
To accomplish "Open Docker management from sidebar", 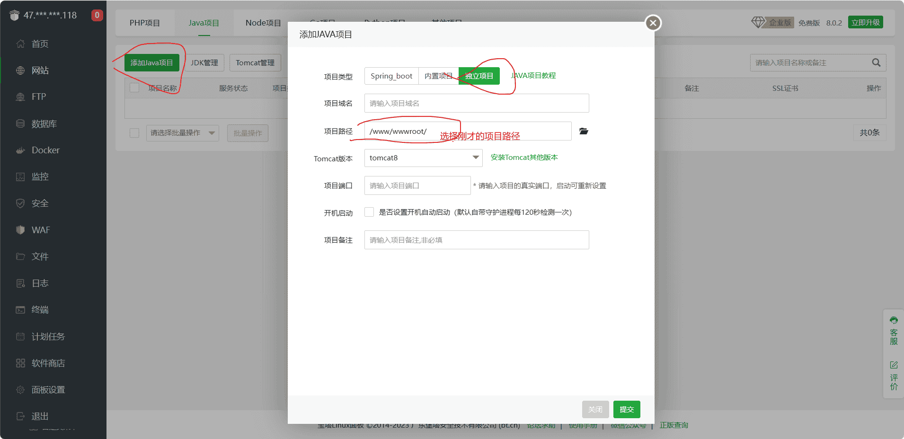I will coord(45,150).
